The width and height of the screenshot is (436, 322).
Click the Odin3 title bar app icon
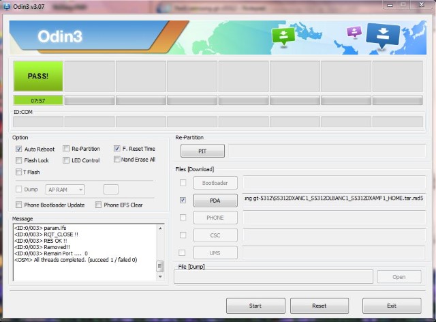[6, 5]
